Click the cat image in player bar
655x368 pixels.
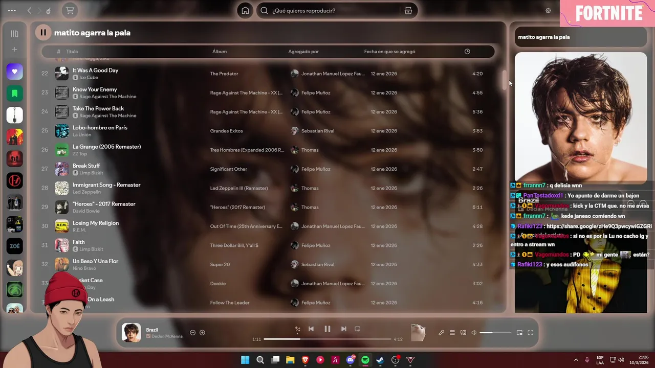pos(419,332)
